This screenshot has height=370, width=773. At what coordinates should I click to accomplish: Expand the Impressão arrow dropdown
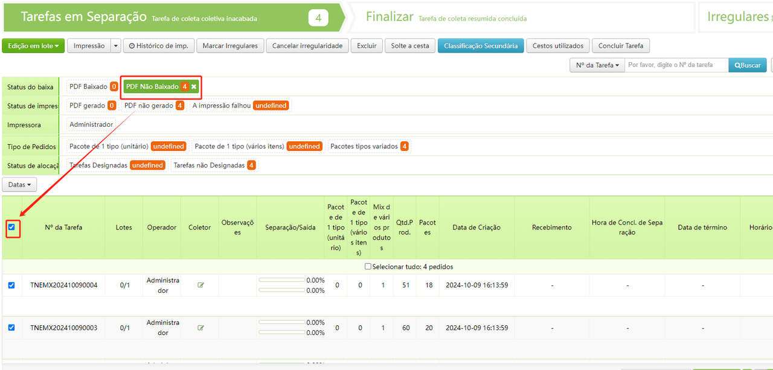tap(116, 46)
